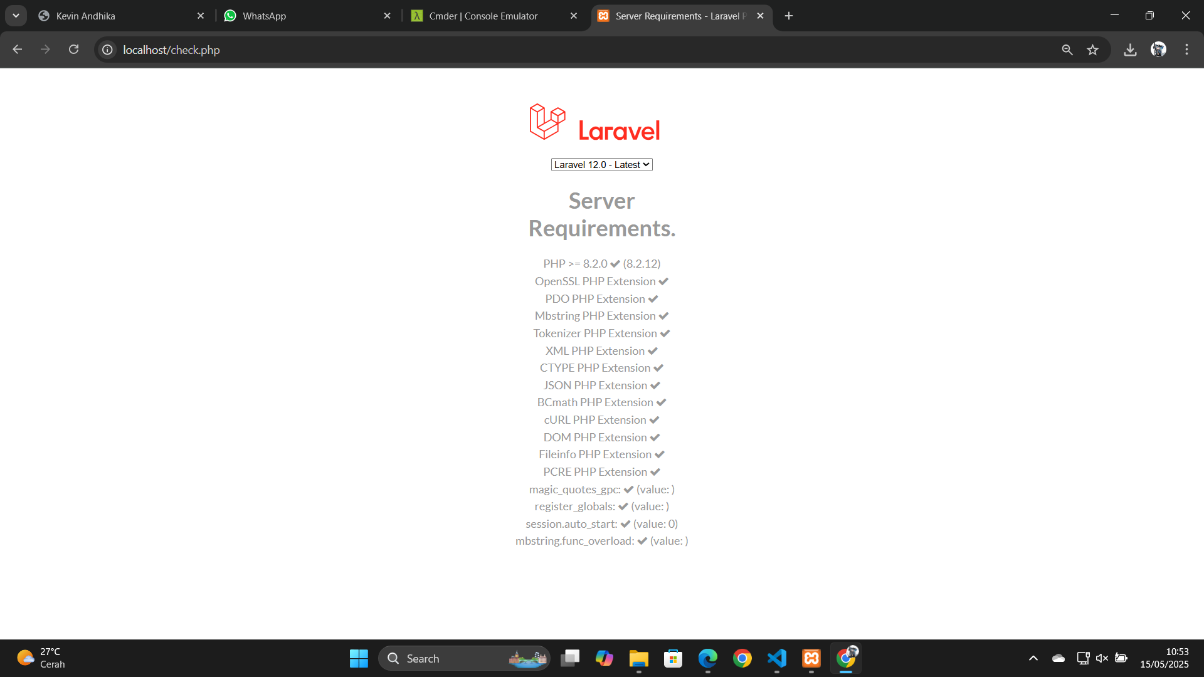Open the Laravel version dropdown
1204x677 pixels.
click(601, 164)
